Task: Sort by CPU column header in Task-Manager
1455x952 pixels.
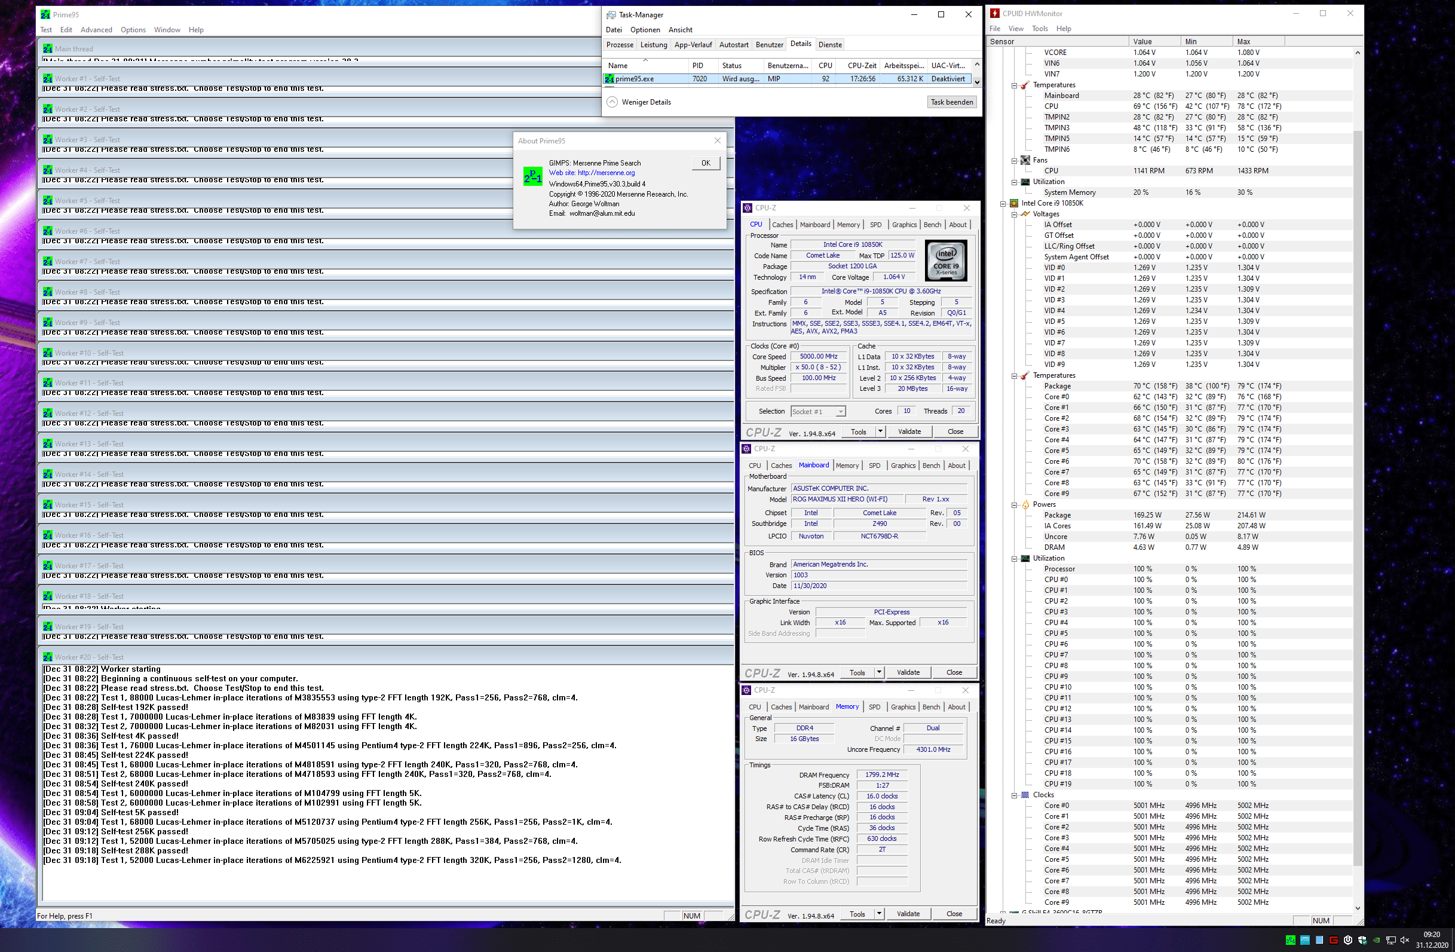Action: (x=825, y=65)
